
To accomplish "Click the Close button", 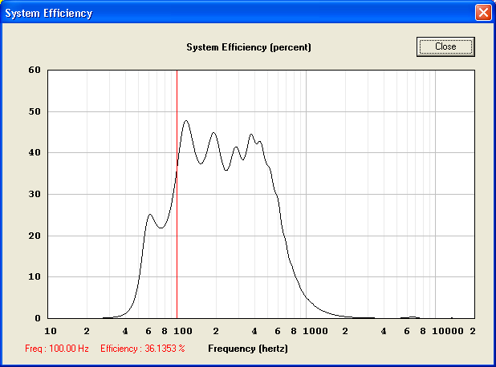I will (445, 46).
